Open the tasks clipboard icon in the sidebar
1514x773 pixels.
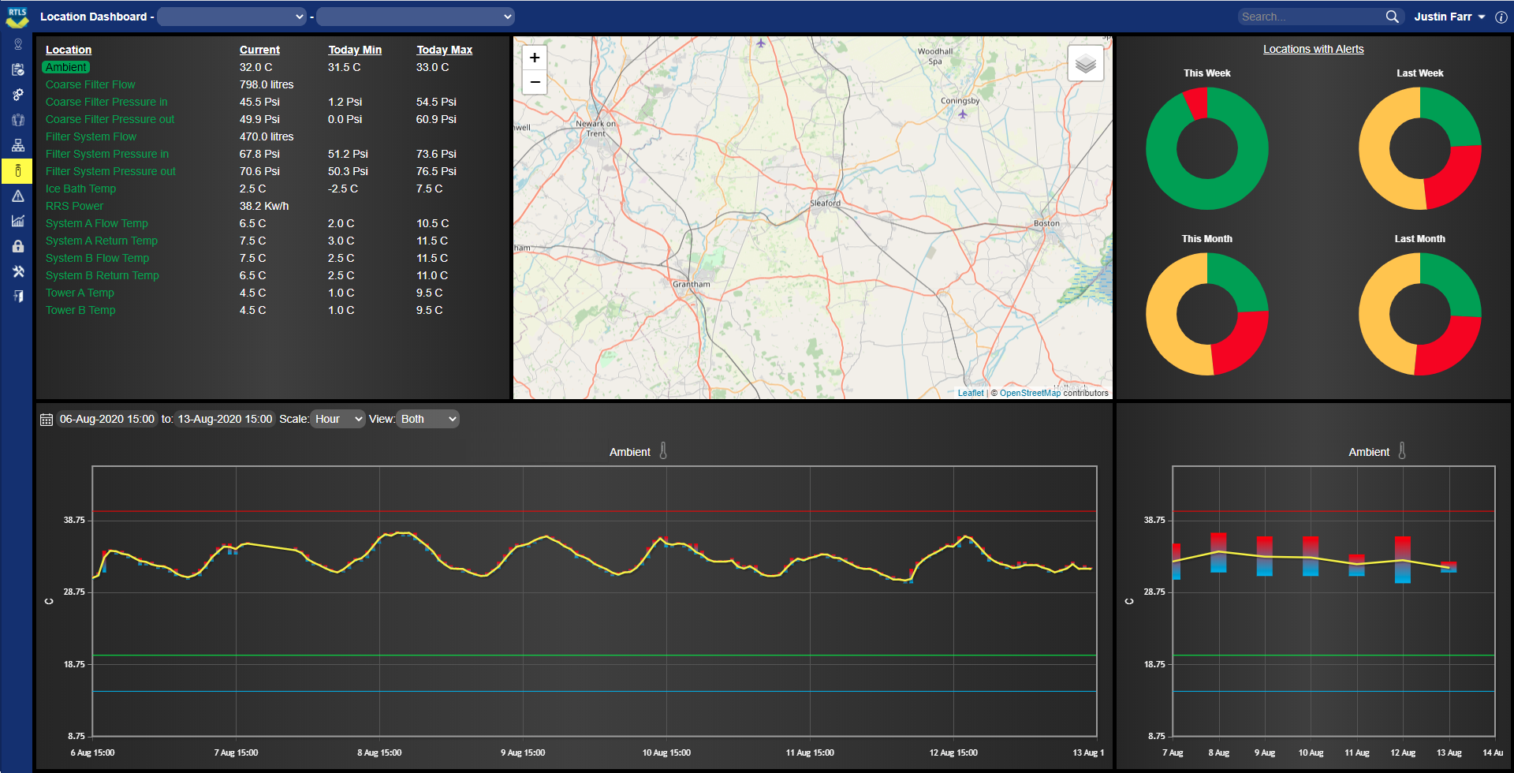(x=17, y=69)
